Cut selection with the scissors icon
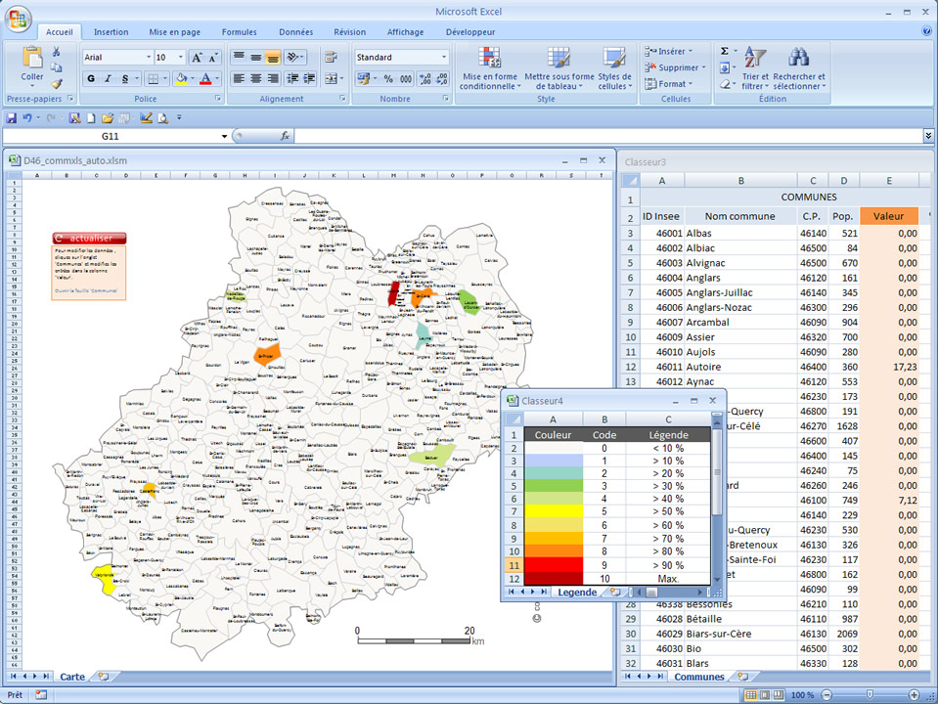Image resolution: width=938 pixels, height=704 pixels. coord(56,52)
